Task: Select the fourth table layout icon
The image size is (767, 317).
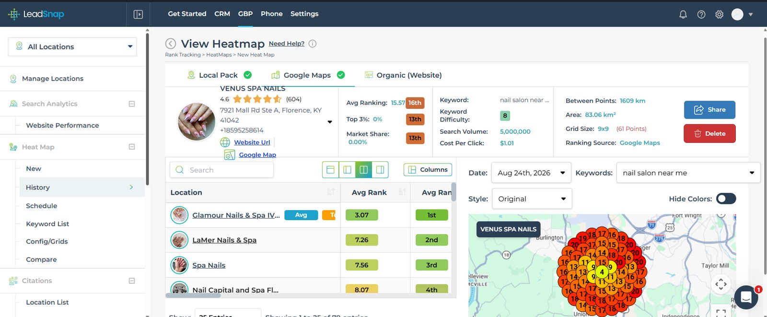Action: tap(380, 170)
